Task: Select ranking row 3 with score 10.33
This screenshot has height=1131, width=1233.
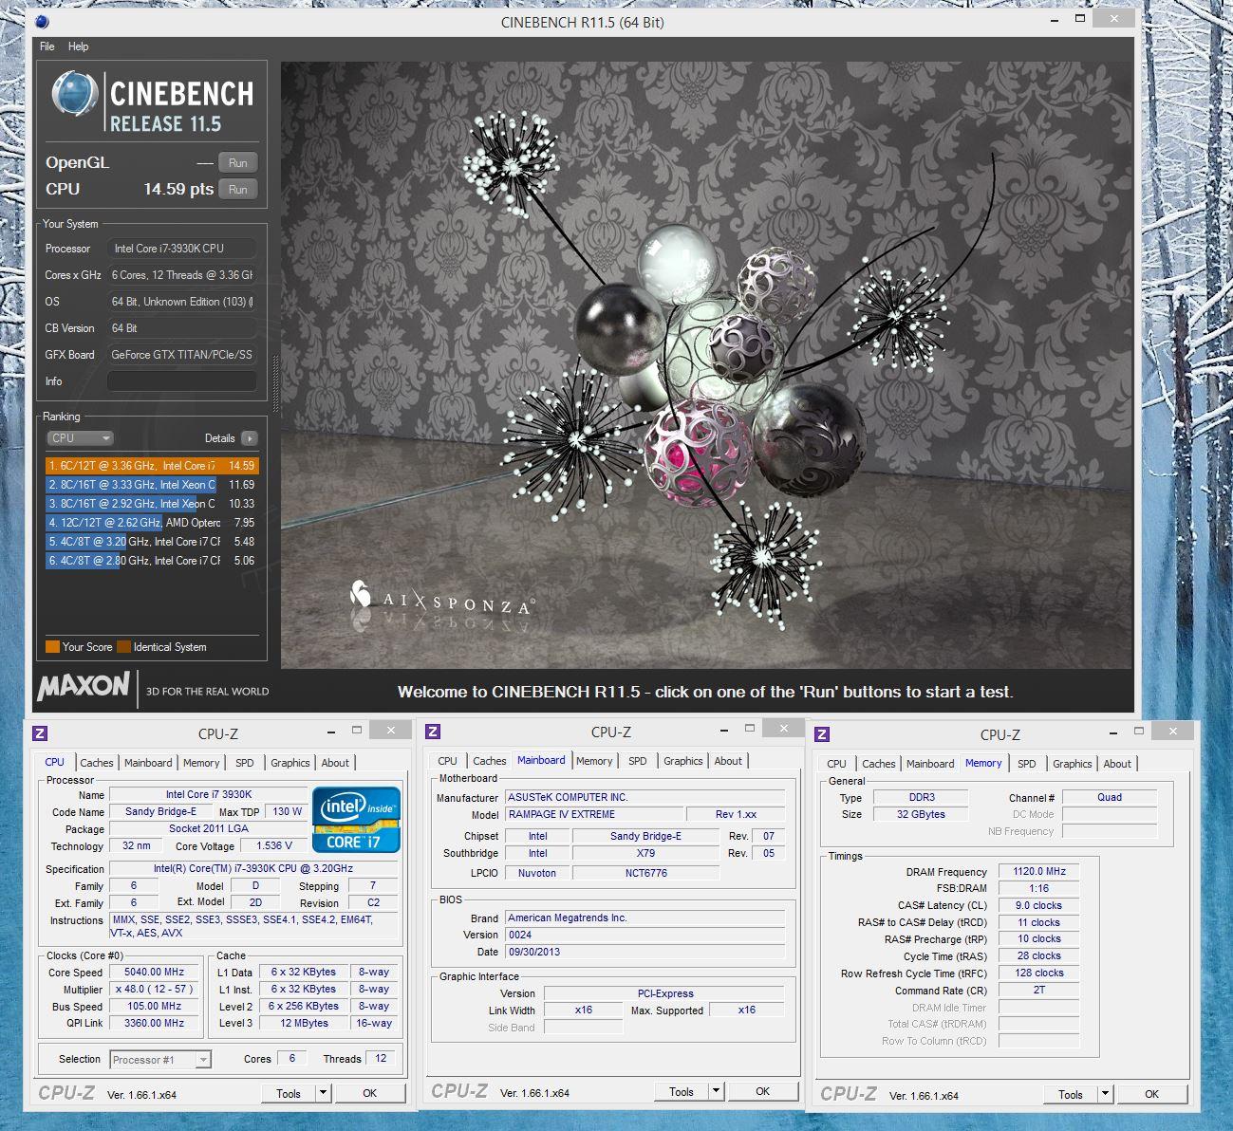Action: 152,504
